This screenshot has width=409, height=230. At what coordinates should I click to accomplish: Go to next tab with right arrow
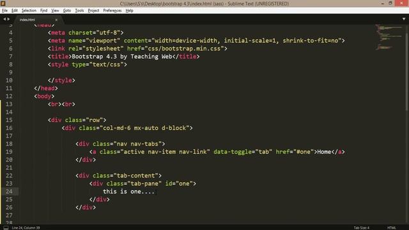[8, 19]
